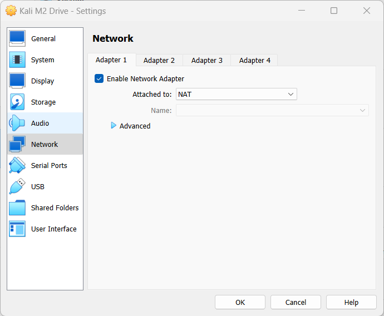Select the Serial Ports label in sidebar
The height and width of the screenshot is (316, 384).
(49, 165)
